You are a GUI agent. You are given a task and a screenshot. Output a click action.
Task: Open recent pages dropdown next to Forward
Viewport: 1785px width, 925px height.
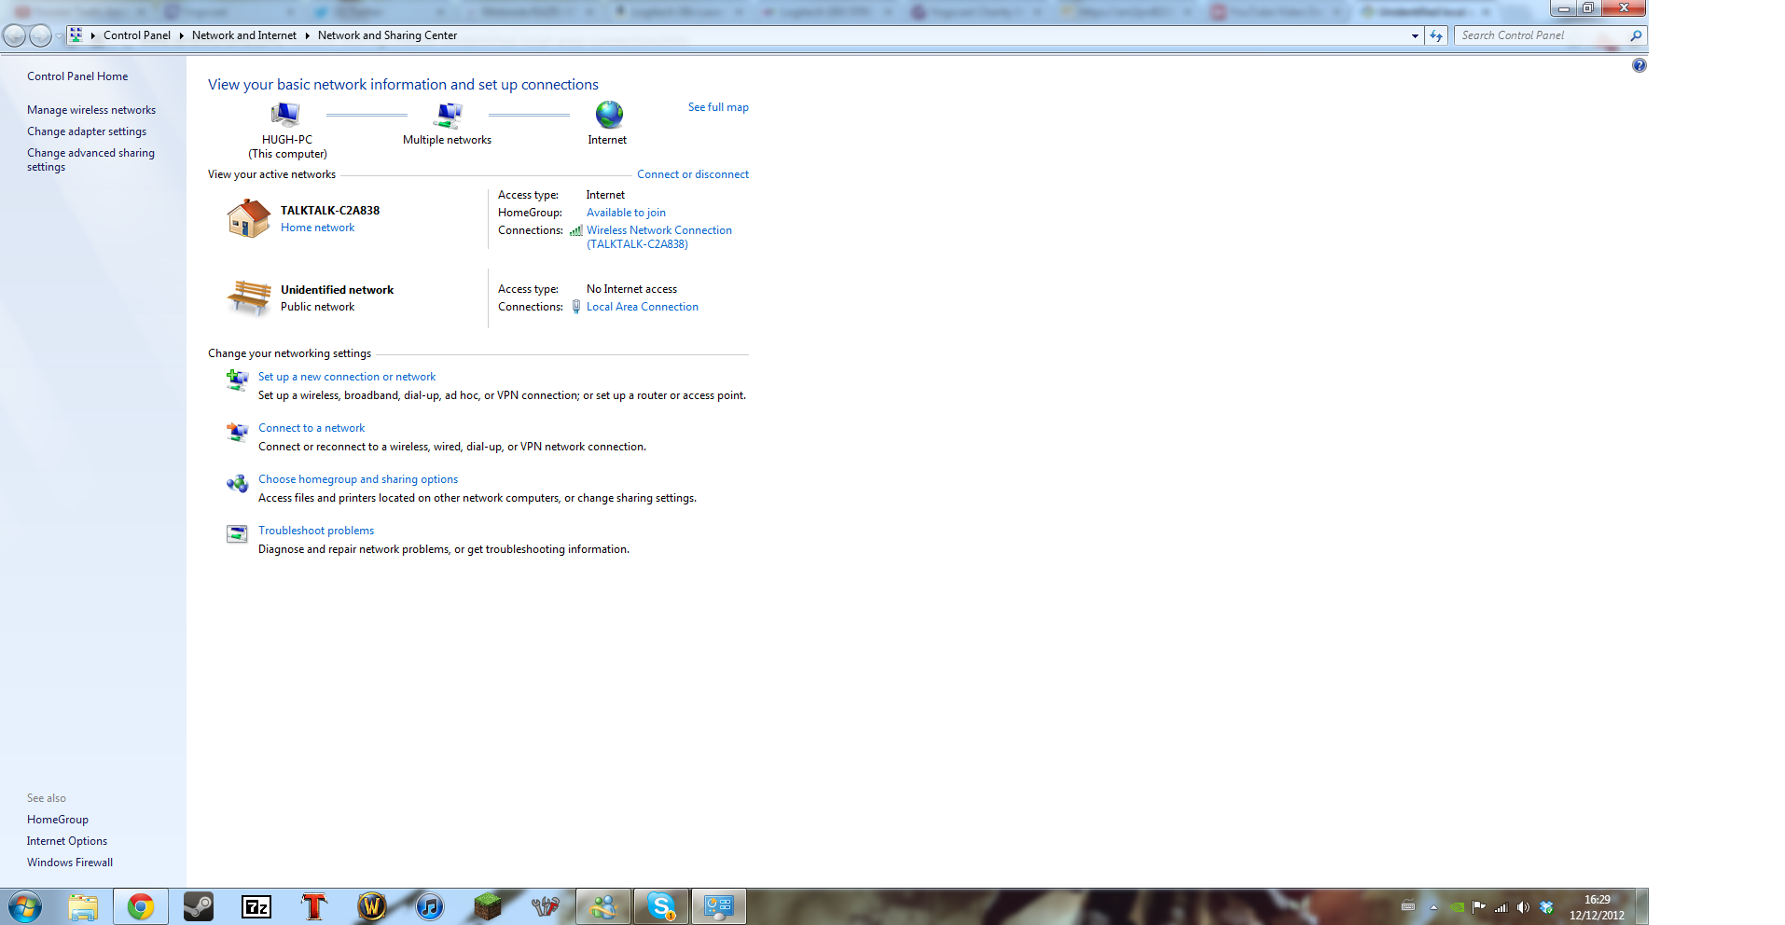click(x=59, y=35)
